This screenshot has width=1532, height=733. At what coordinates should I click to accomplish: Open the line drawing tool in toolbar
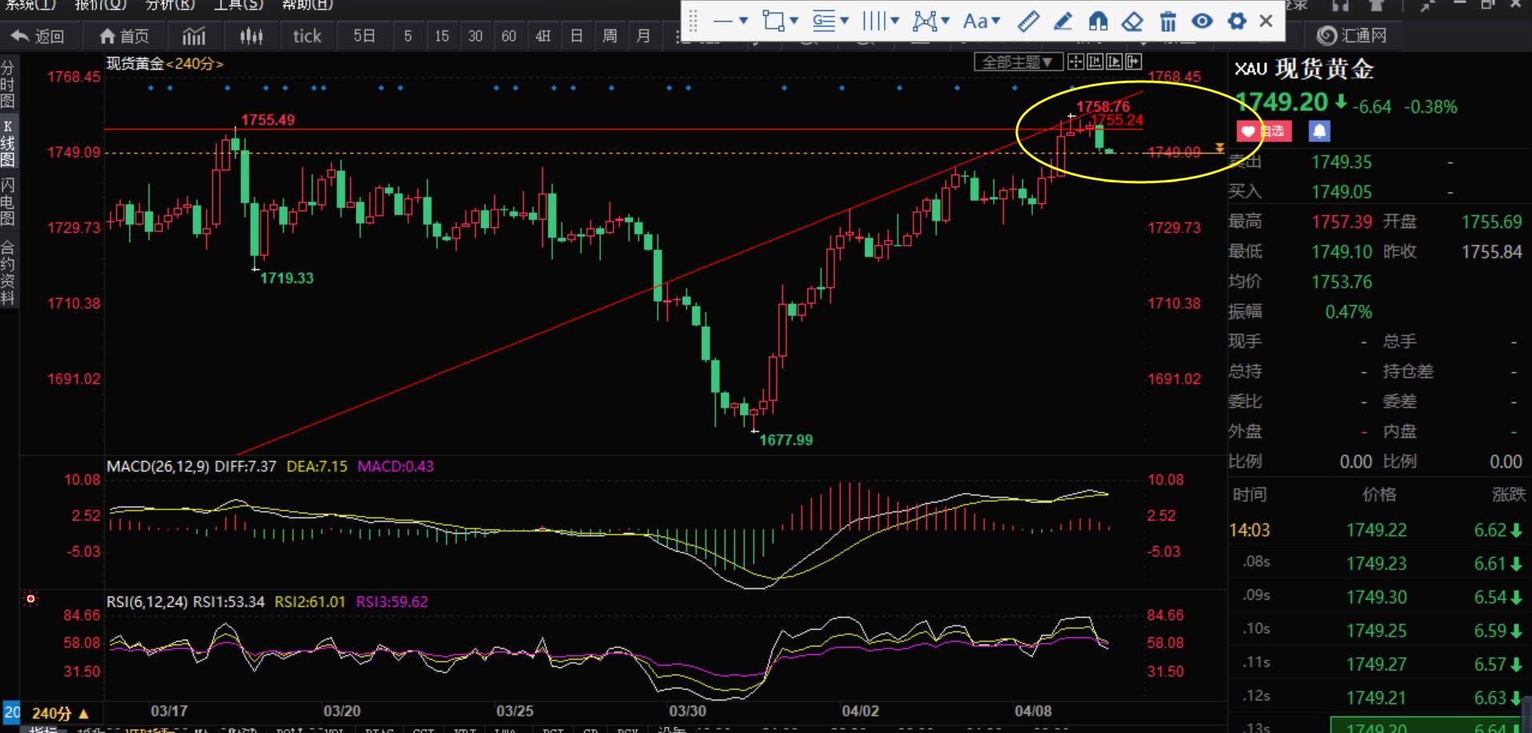coord(722,21)
